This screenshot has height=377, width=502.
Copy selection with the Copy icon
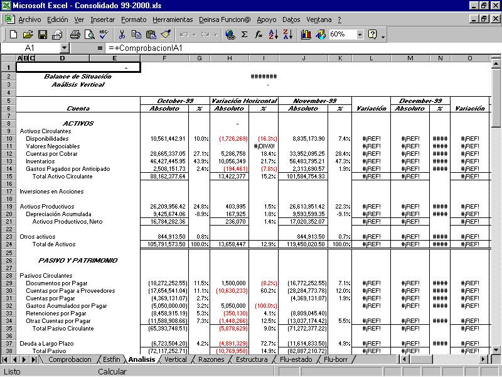136,35
